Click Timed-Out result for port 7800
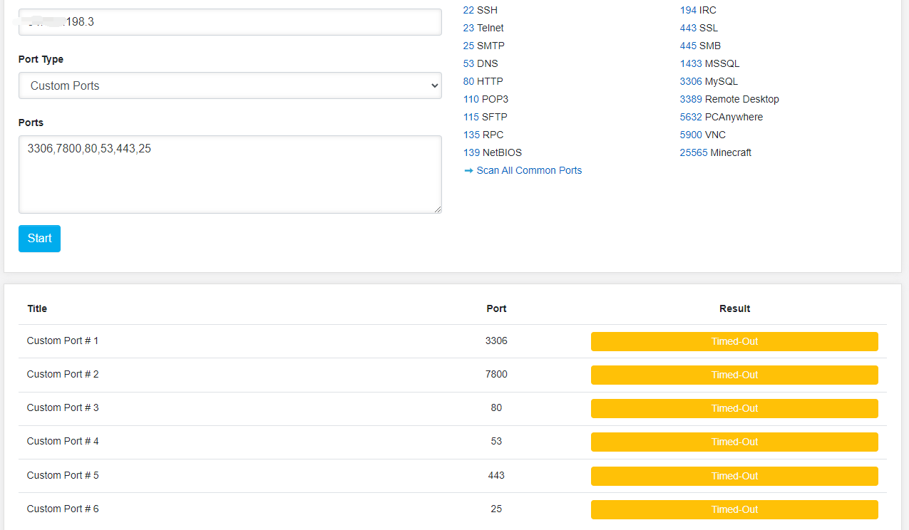 click(734, 375)
